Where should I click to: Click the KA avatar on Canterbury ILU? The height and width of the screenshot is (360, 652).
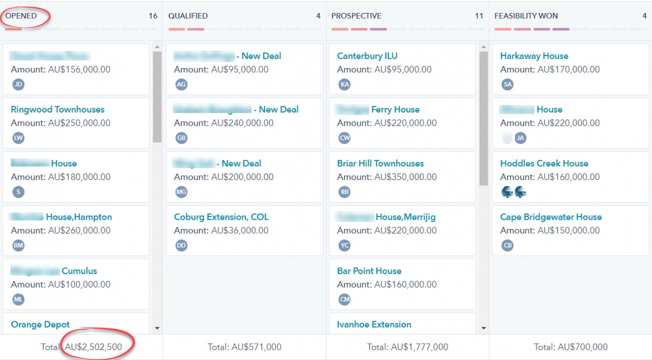(344, 84)
